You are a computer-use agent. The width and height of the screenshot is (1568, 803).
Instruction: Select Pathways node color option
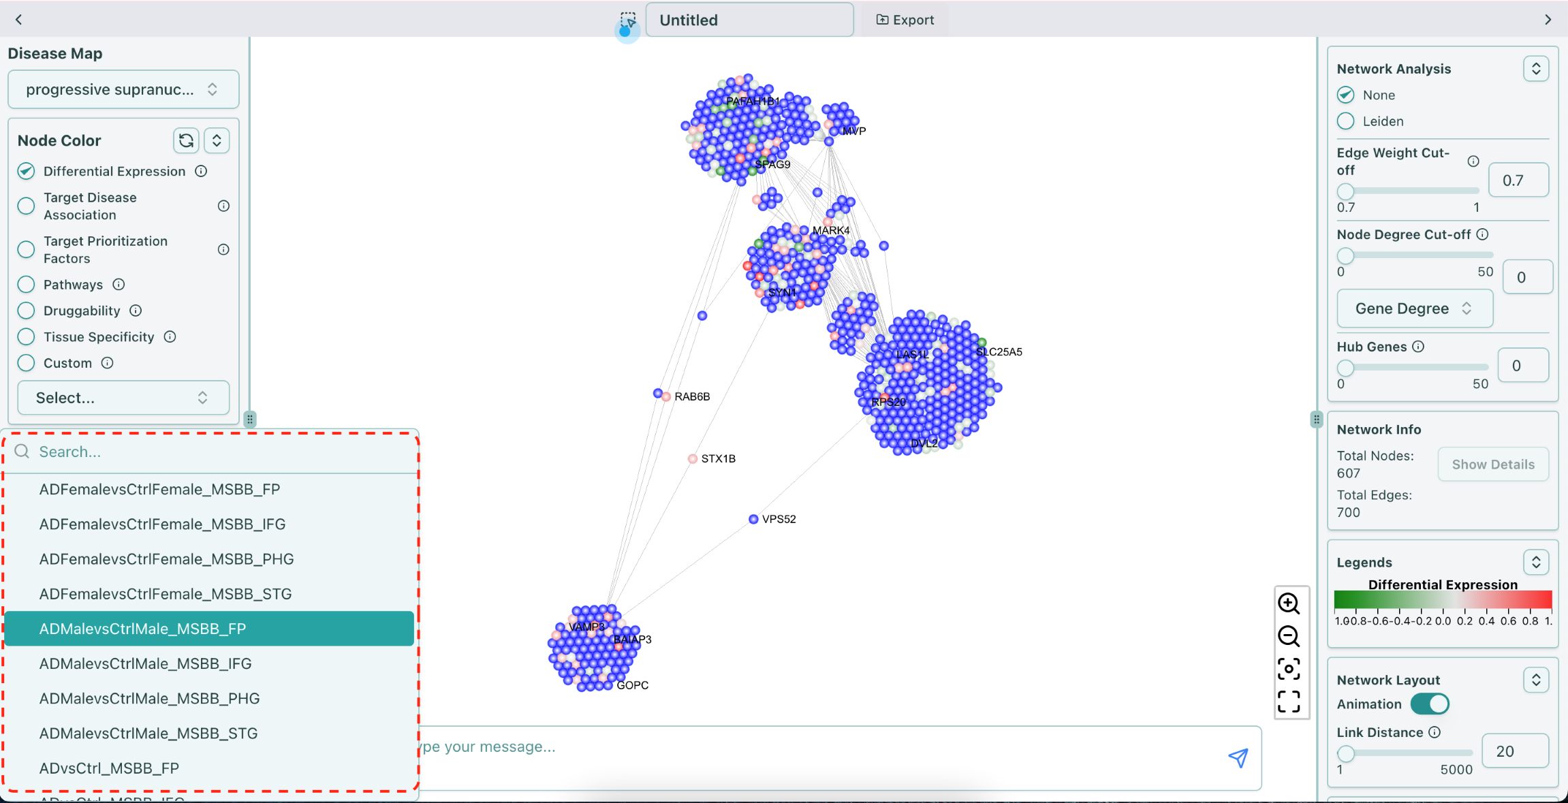[26, 285]
